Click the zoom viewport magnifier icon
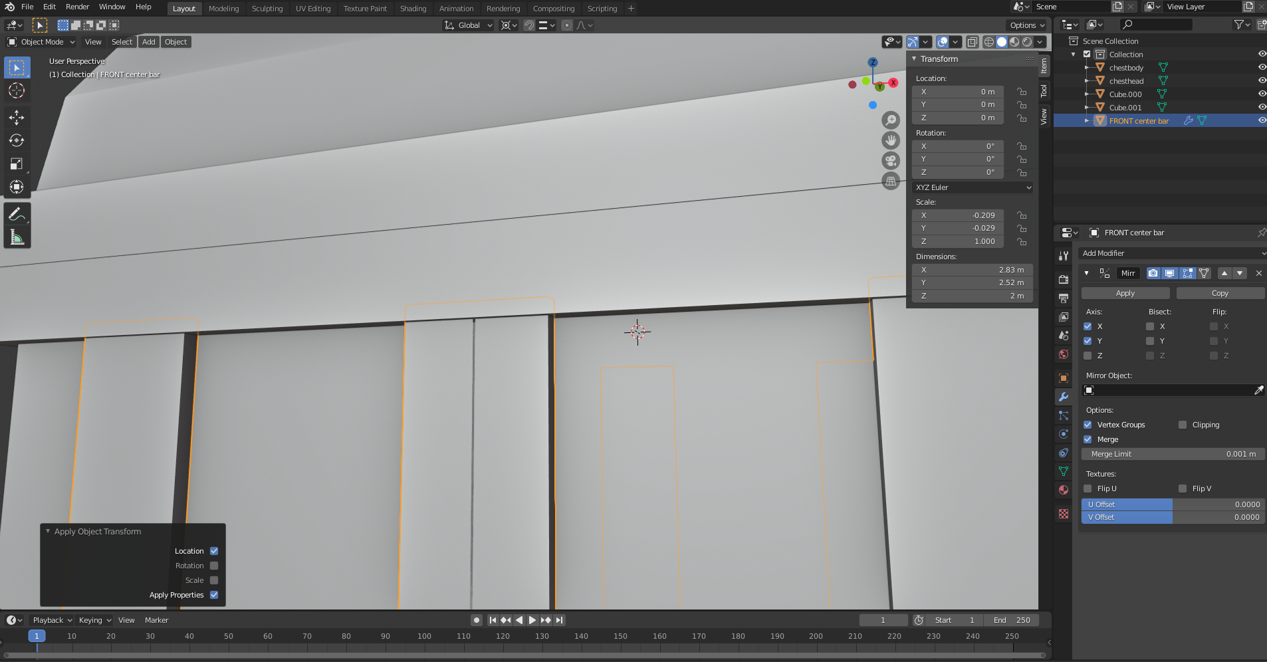 click(x=891, y=120)
